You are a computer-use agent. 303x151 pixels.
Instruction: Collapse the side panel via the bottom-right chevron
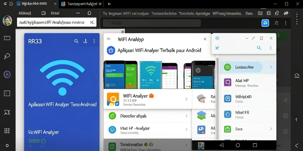(x=297, y=145)
